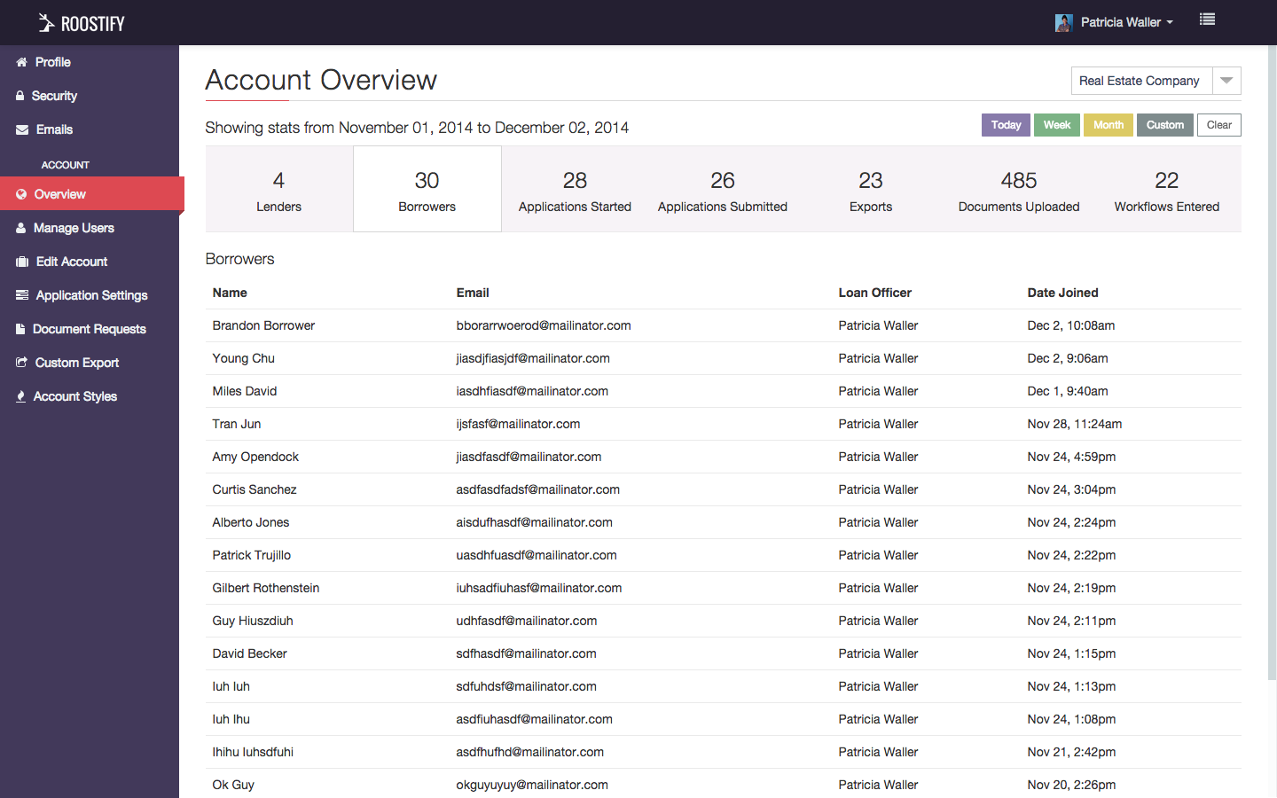Open Emails via the envelope icon

pos(20,129)
